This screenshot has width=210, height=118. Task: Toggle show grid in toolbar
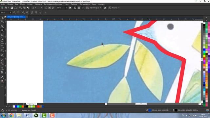click(79, 8)
